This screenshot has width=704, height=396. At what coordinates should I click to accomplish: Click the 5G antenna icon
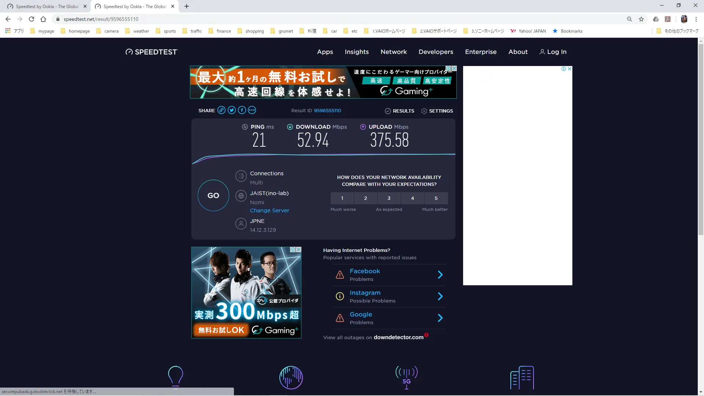407,377
